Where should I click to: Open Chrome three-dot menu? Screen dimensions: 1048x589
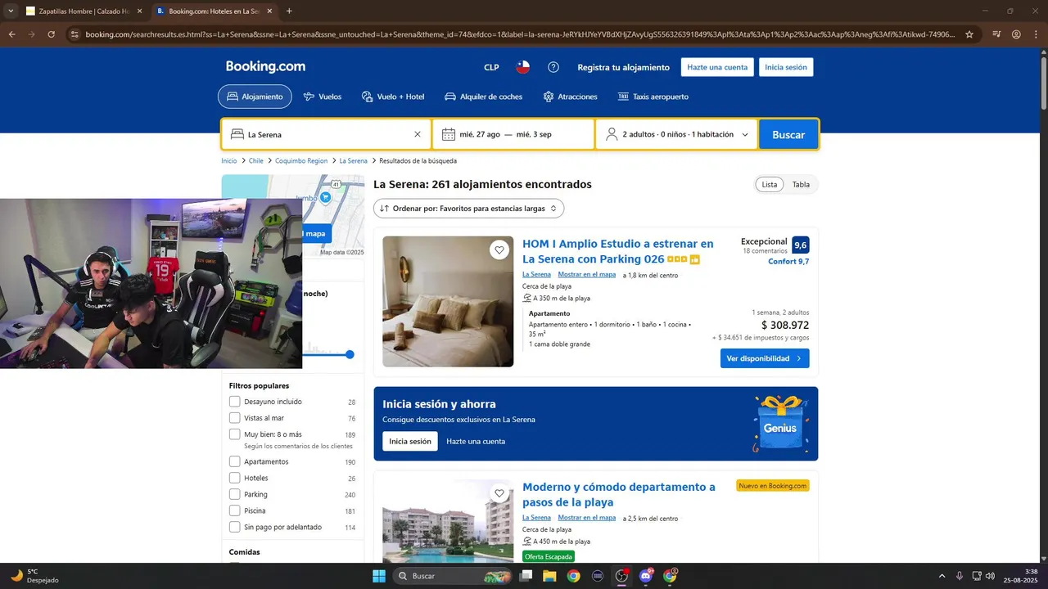pos(1036,34)
